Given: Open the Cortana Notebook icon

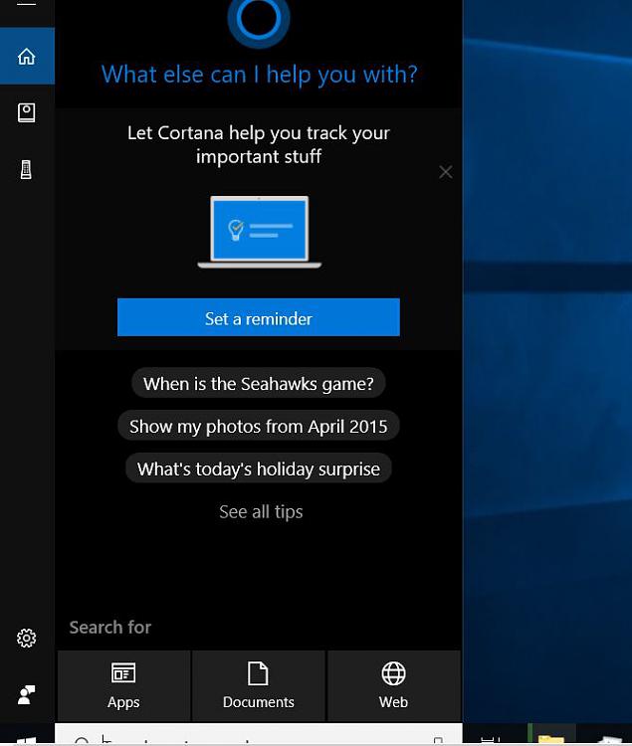Looking at the screenshot, I should coord(27,112).
